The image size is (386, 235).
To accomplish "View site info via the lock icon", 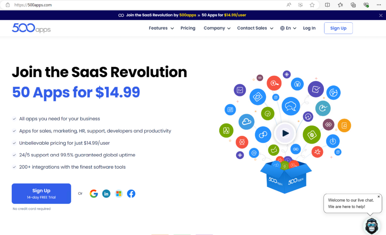I will 8,5.
